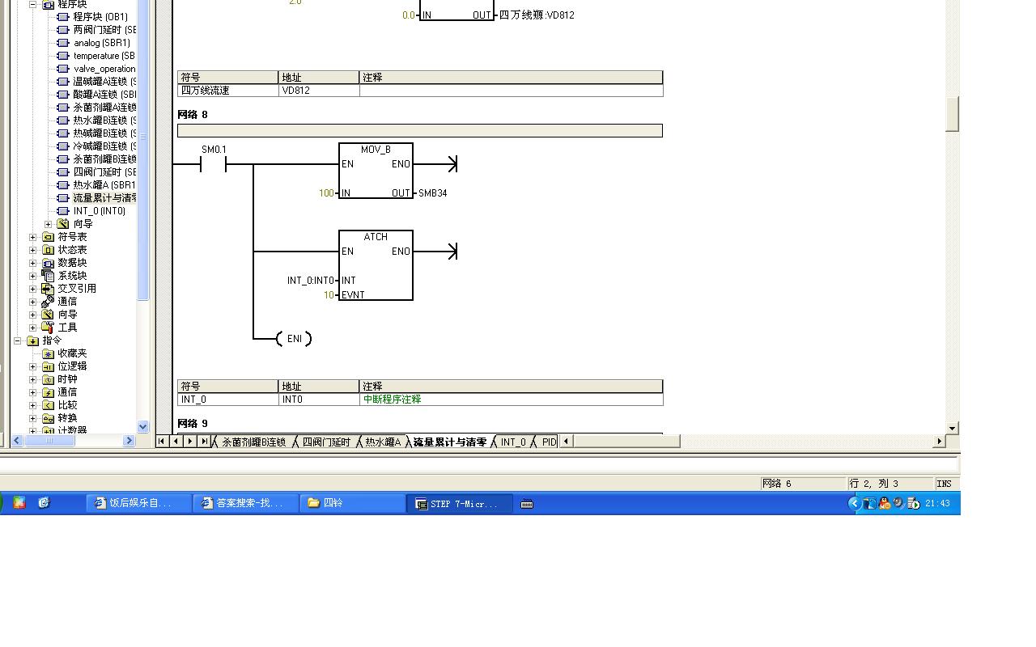Expand the 向导 node under 程序块
Image resolution: width=1036 pixels, height=647 pixels.
pyautogui.click(x=48, y=224)
